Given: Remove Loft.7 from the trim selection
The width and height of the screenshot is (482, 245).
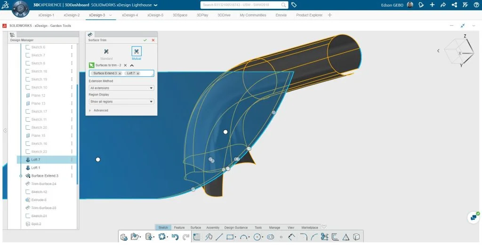Looking at the screenshot, I should pyautogui.click(x=138, y=73).
